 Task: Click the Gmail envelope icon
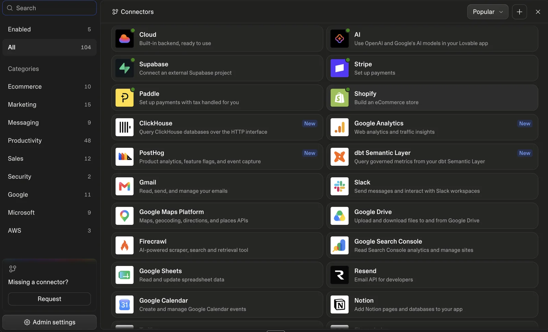tap(124, 187)
